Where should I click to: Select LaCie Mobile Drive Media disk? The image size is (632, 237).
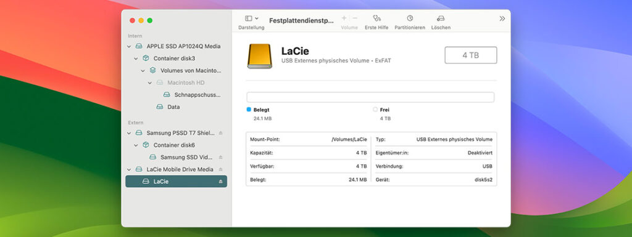pyautogui.click(x=180, y=169)
